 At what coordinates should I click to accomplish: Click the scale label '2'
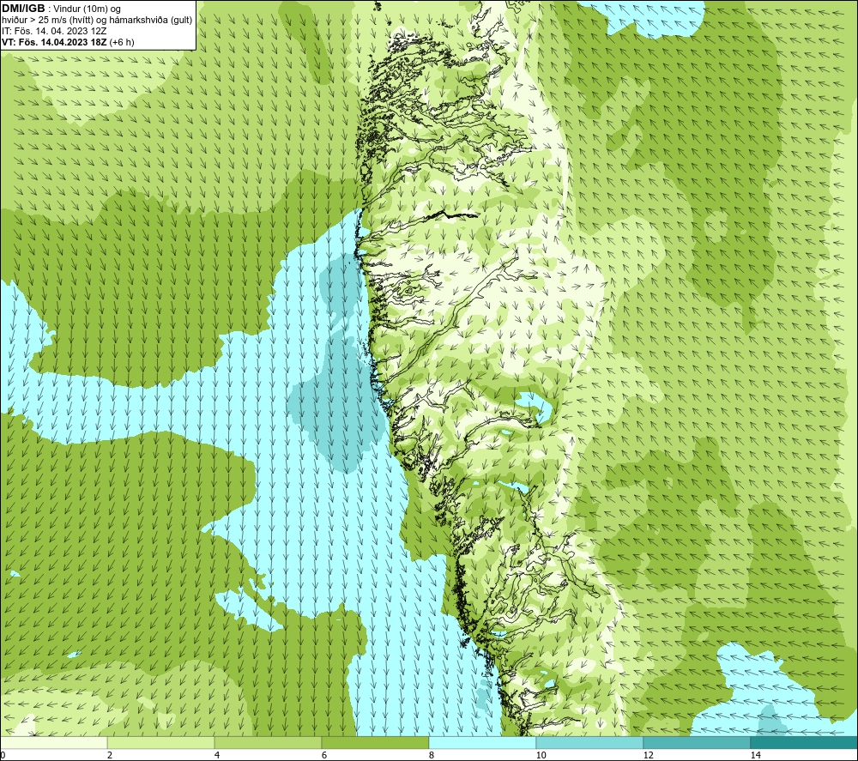click(x=110, y=756)
